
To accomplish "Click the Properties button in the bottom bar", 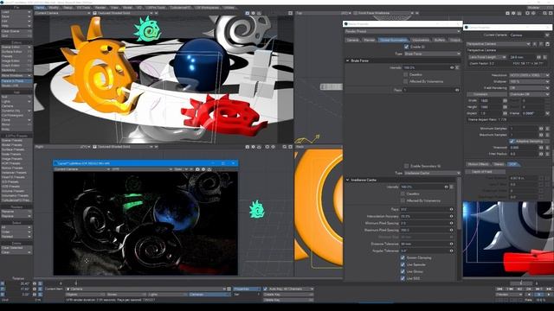I will pos(246,289).
